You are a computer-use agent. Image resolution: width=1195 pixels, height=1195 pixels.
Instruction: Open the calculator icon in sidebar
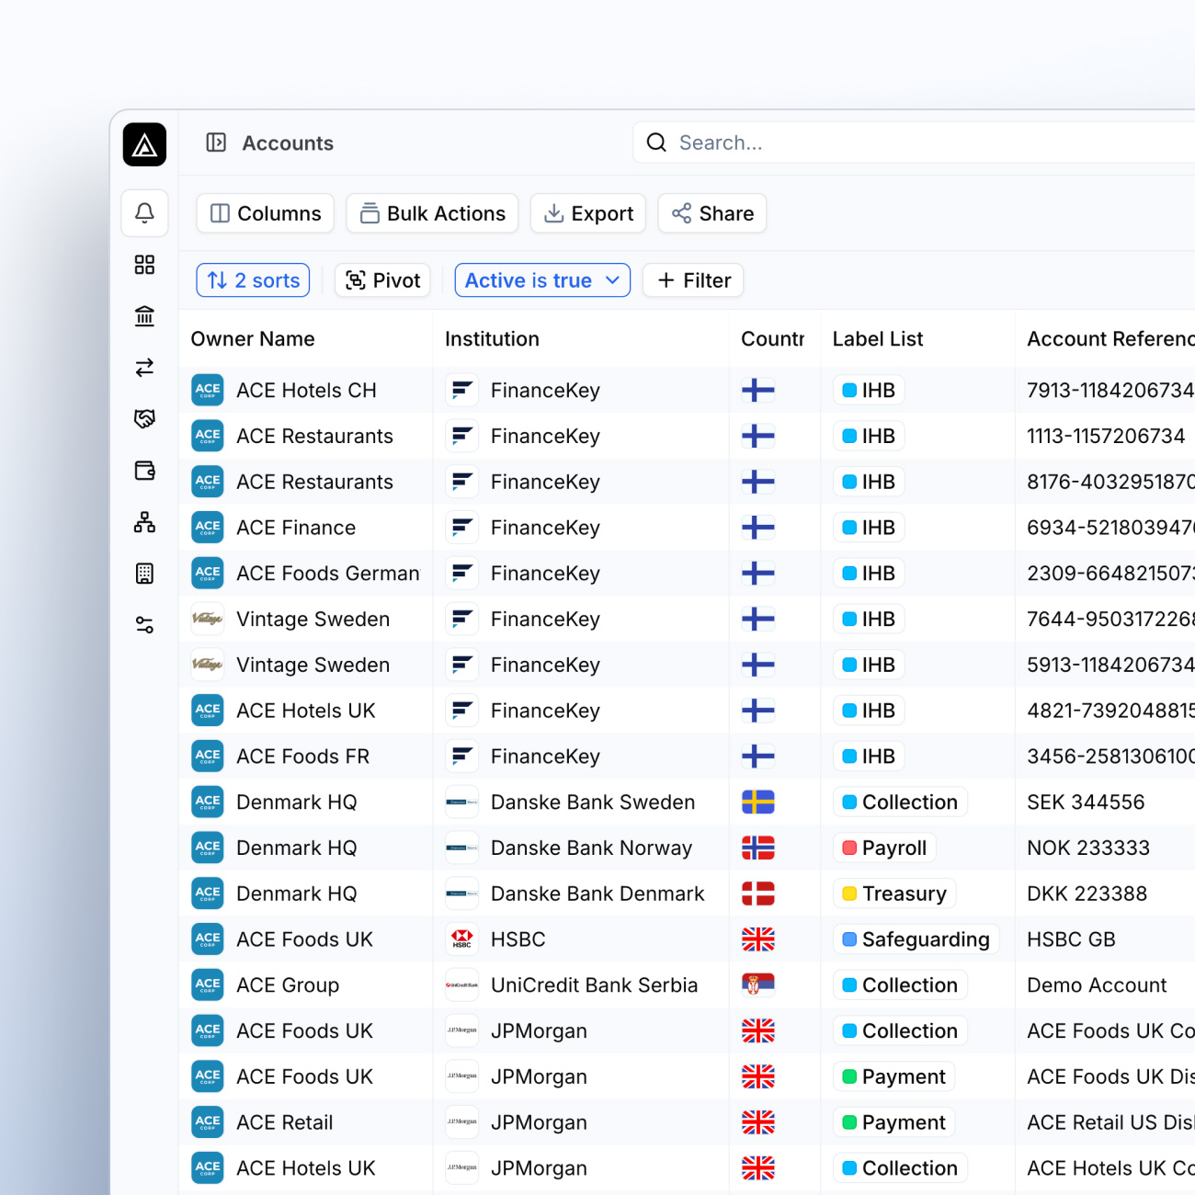(x=144, y=574)
